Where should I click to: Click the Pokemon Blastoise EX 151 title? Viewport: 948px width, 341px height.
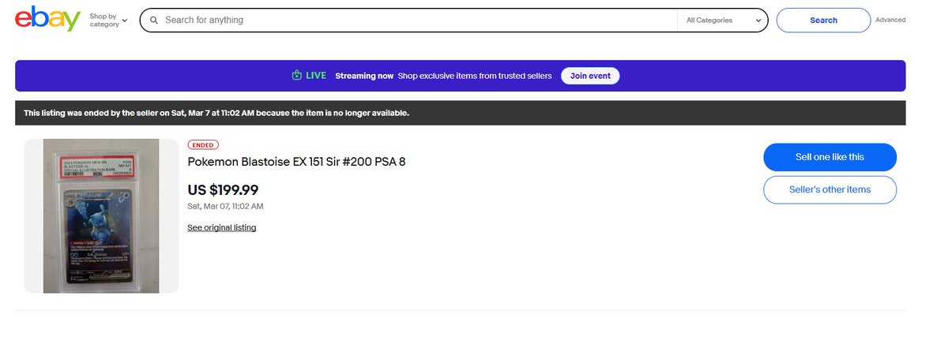tap(296, 162)
